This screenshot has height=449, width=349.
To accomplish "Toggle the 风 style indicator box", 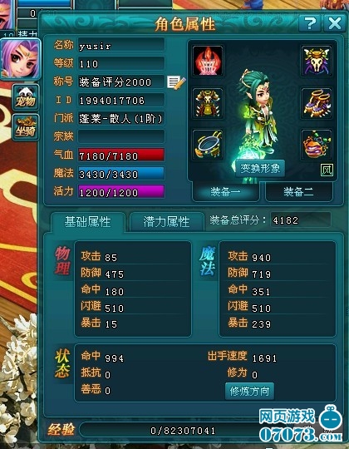I will pos(327,170).
